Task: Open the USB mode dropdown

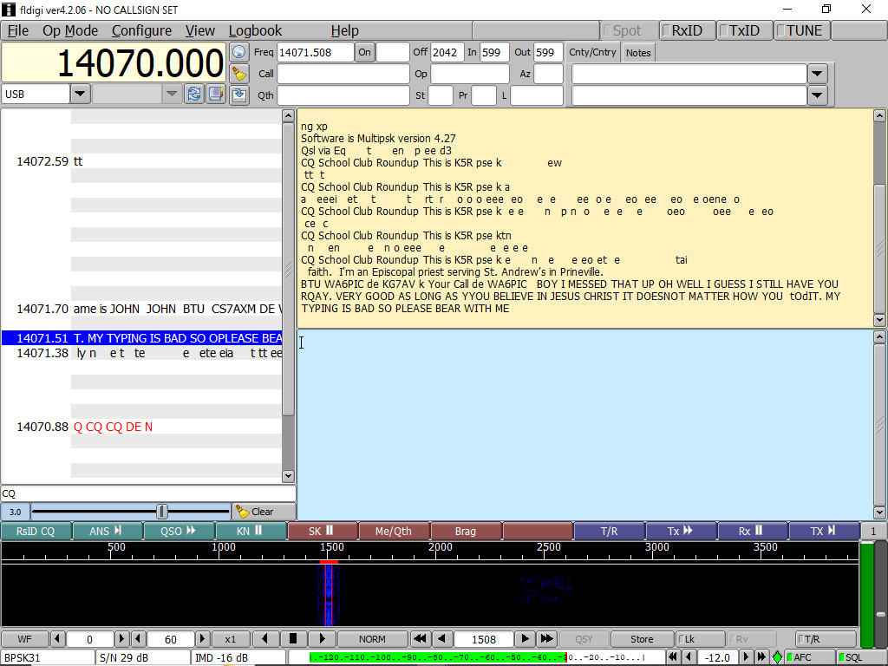Action: (80, 94)
